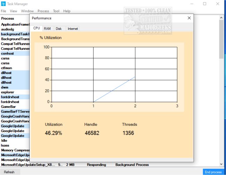The width and height of the screenshot is (226, 175).
Task: Select the dwm process
Action: click(x=15, y=87)
